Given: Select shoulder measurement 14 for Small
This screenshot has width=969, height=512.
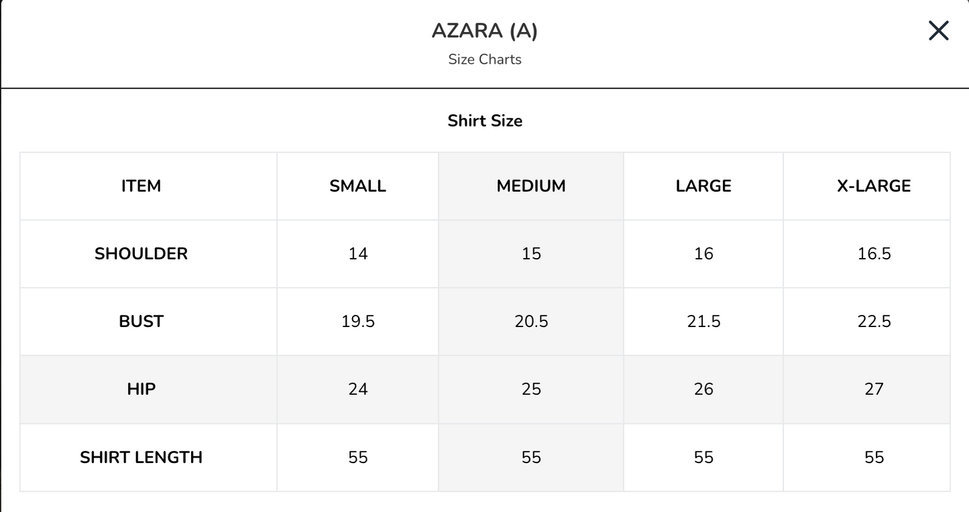Looking at the screenshot, I should click(357, 253).
